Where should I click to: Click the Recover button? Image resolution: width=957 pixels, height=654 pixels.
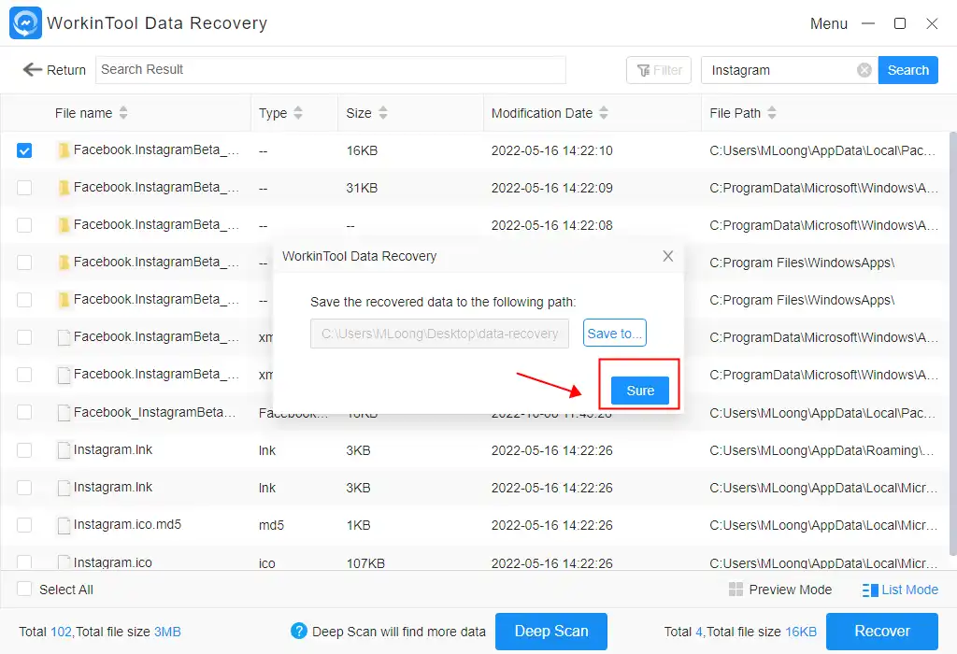(x=882, y=632)
